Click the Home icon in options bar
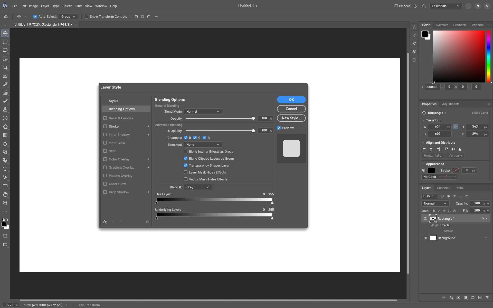 point(6,17)
